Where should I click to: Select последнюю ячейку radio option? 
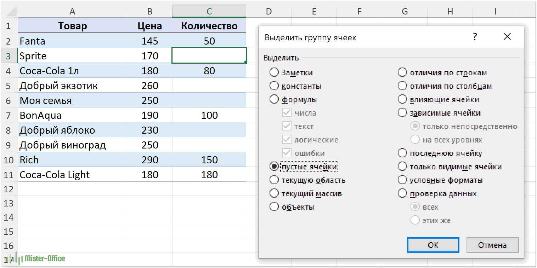tap(402, 153)
